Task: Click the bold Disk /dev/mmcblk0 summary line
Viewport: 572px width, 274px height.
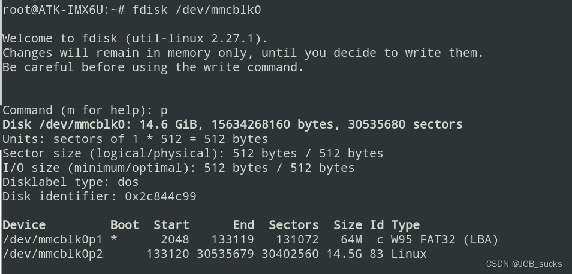Action: tap(233, 125)
